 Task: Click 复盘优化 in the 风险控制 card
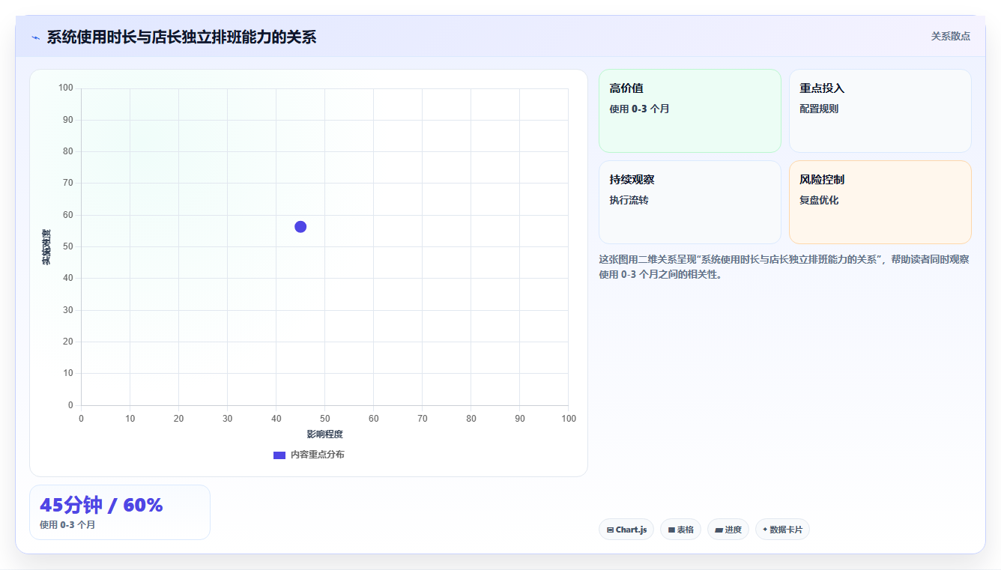(x=819, y=200)
